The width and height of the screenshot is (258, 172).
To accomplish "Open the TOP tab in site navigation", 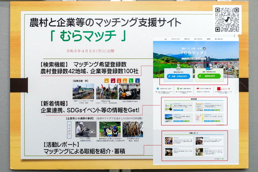I will [x=165, y=39].
